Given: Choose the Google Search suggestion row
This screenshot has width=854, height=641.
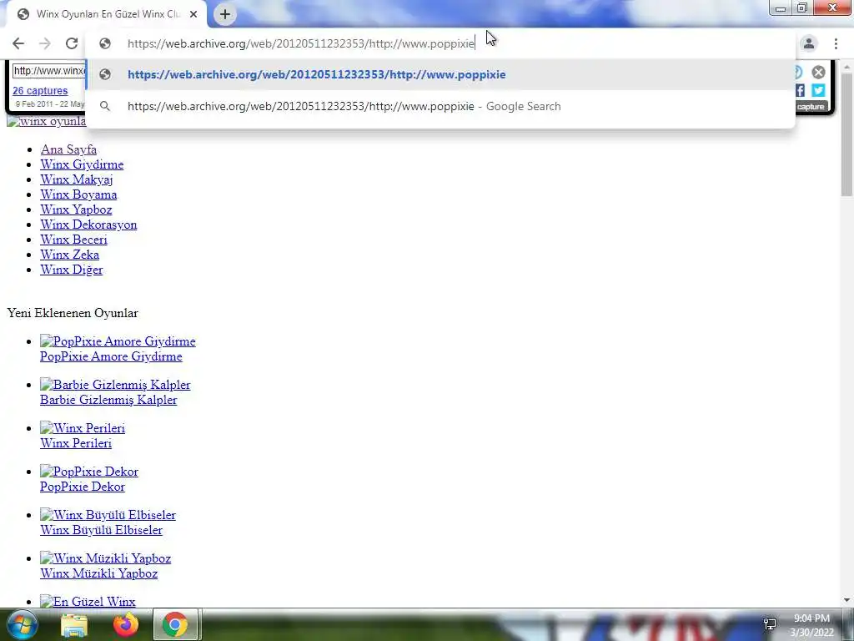Looking at the screenshot, I should (x=440, y=106).
